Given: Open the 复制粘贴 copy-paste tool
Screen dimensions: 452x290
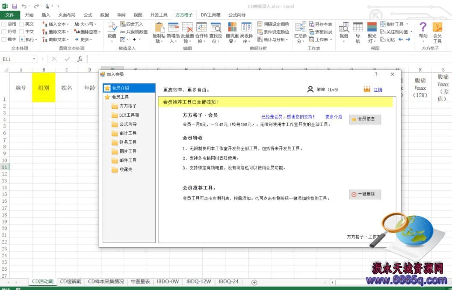Looking at the screenshot, I should (159, 33).
